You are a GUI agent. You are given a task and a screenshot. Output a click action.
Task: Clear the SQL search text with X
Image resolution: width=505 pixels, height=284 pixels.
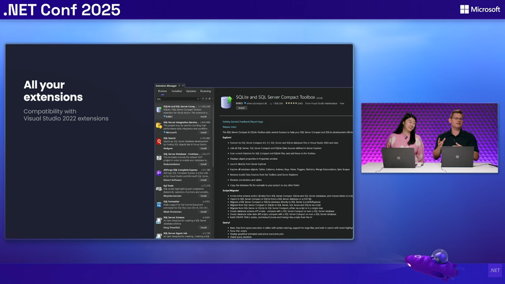(198, 99)
